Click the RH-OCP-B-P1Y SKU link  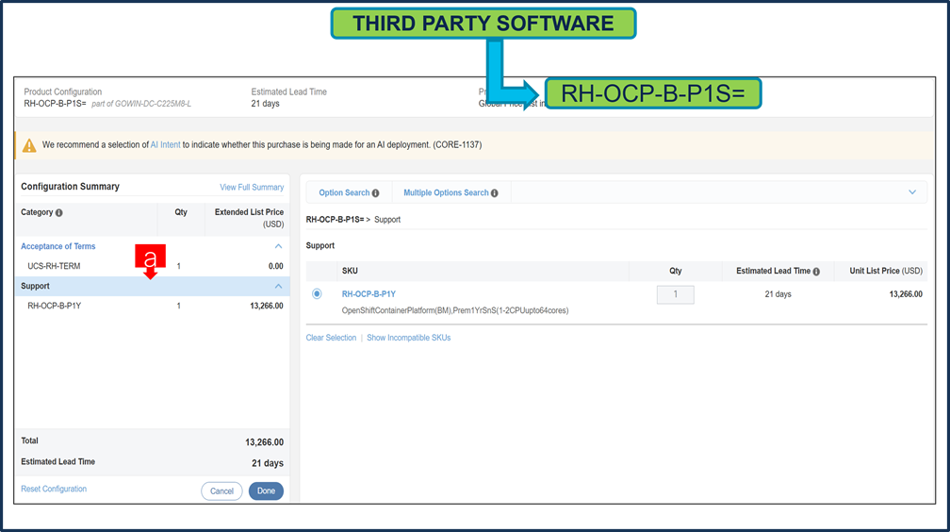point(369,294)
